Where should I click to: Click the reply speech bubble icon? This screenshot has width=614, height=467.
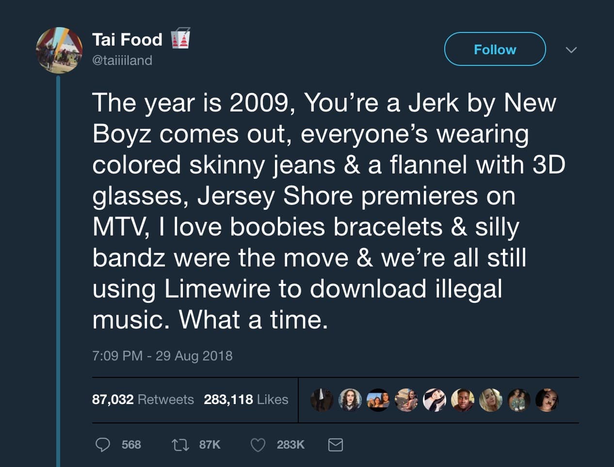(x=103, y=444)
